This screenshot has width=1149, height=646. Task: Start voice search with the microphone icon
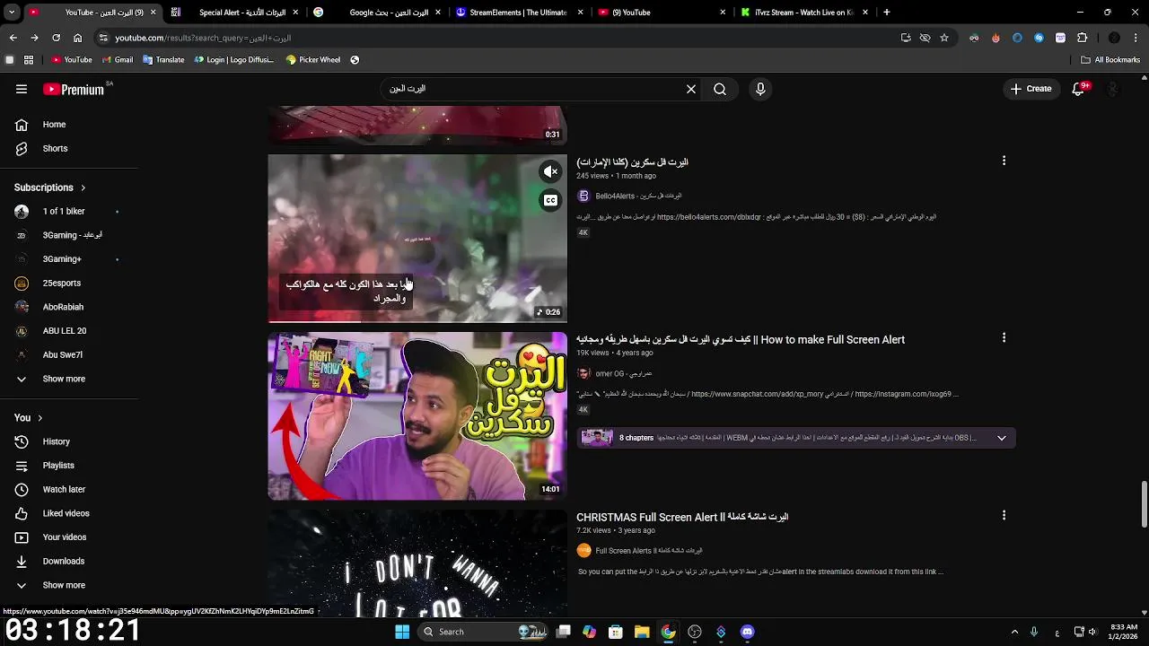tap(760, 89)
